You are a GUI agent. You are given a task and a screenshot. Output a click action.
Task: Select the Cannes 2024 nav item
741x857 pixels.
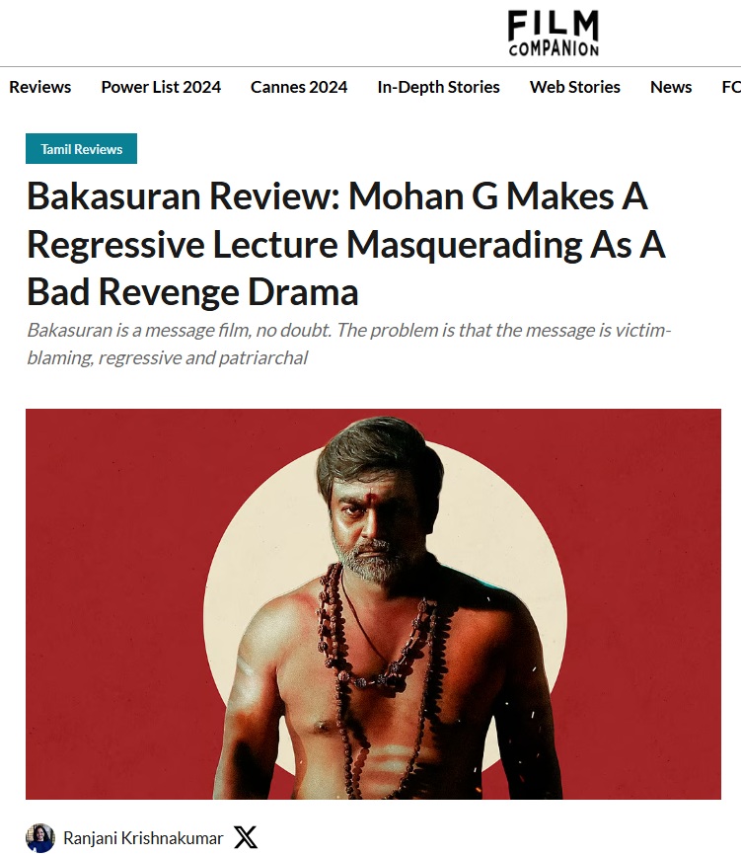(299, 87)
